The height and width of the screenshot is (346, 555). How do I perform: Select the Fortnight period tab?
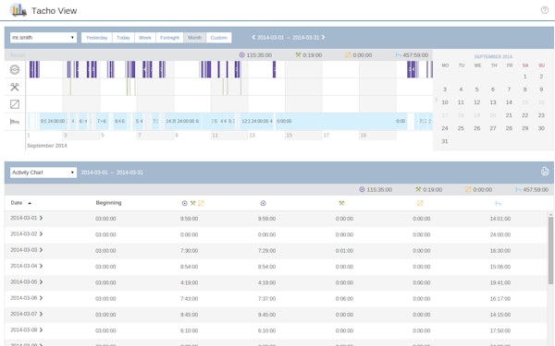tap(169, 38)
